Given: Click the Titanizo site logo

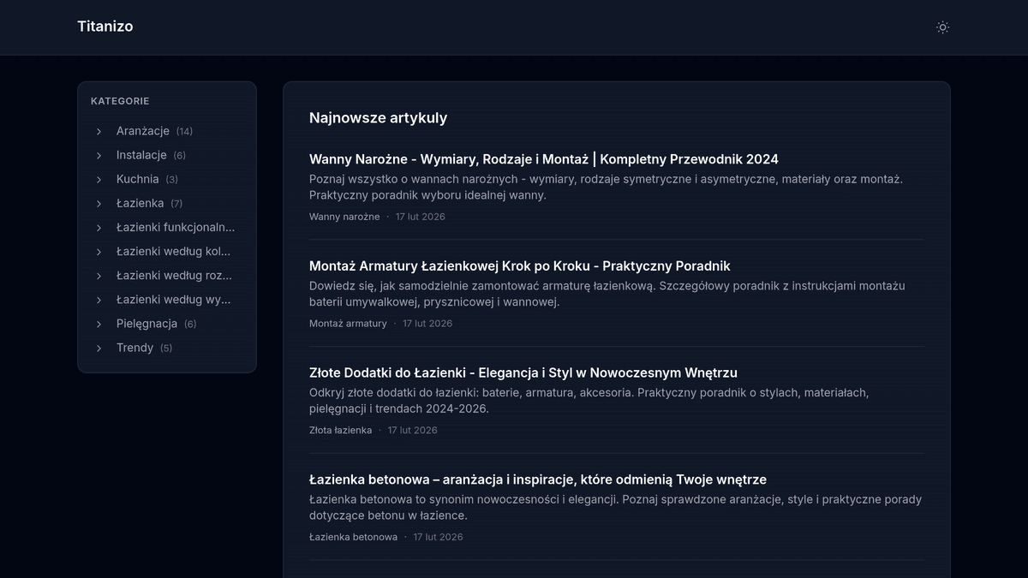Looking at the screenshot, I should (105, 27).
